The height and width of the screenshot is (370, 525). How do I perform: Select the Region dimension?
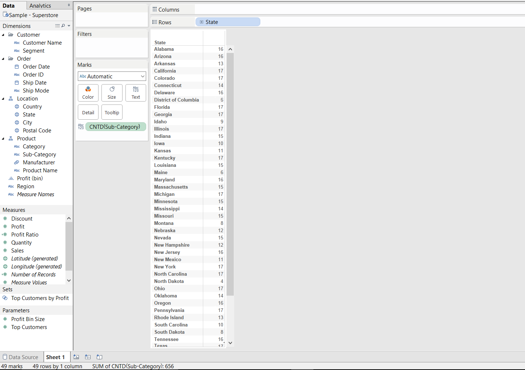[x=25, y=186]
